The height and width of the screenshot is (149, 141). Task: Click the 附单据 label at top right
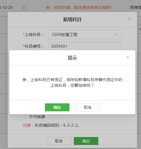[x=136, y=7]
